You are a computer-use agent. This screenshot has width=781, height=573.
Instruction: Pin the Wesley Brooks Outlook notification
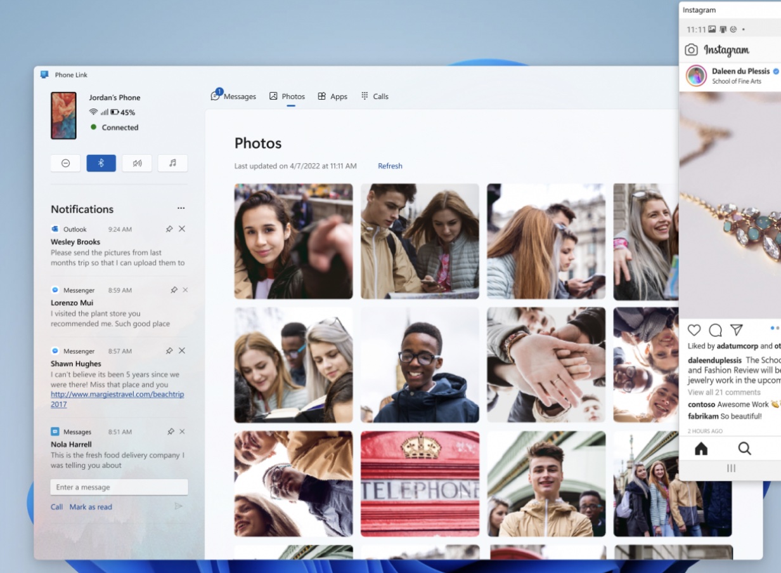click(169, 229)
